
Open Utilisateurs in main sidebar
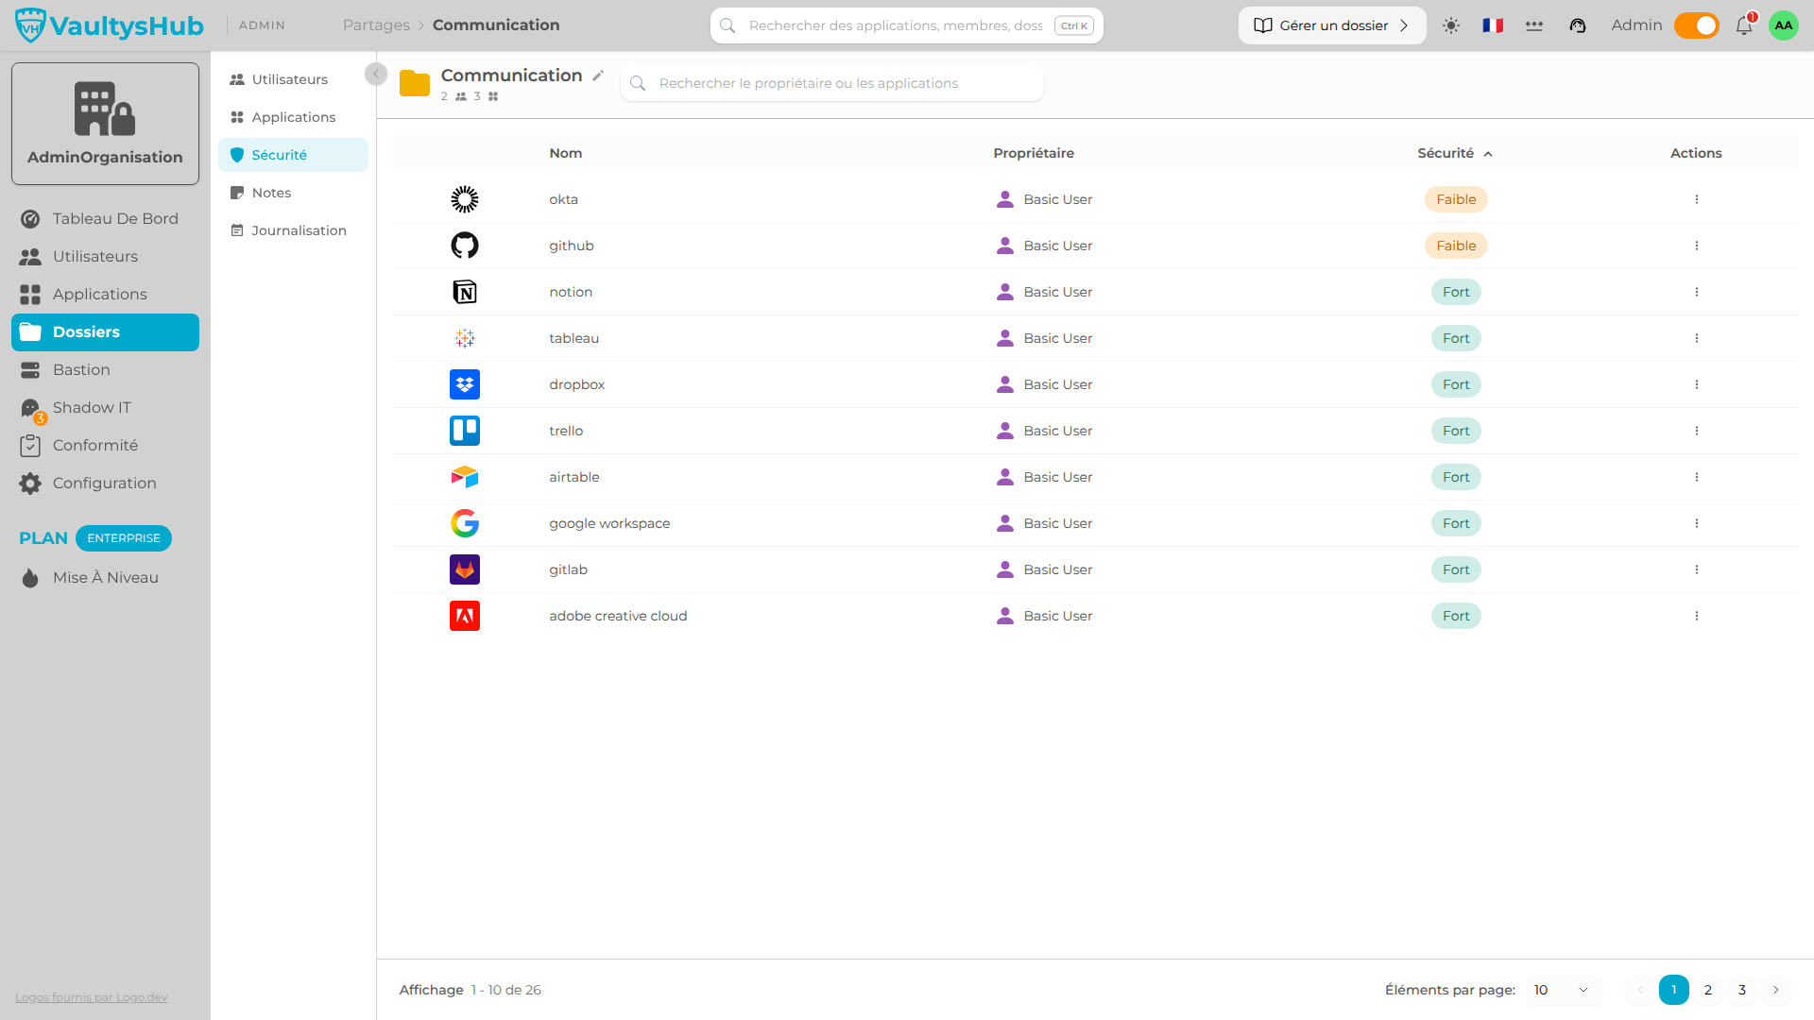(x=105, y=257)
